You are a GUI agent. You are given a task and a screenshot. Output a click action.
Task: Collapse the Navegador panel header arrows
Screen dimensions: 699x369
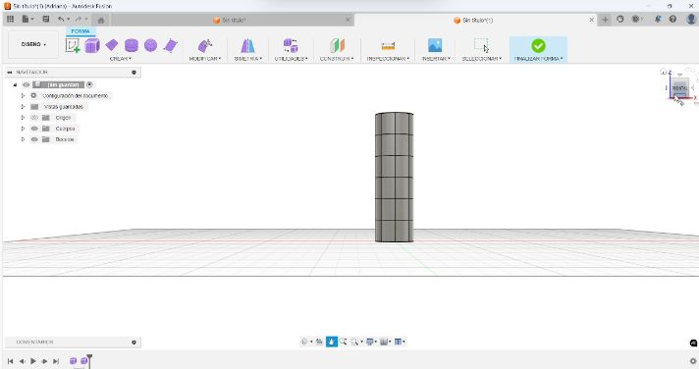(x=10, y=73)
